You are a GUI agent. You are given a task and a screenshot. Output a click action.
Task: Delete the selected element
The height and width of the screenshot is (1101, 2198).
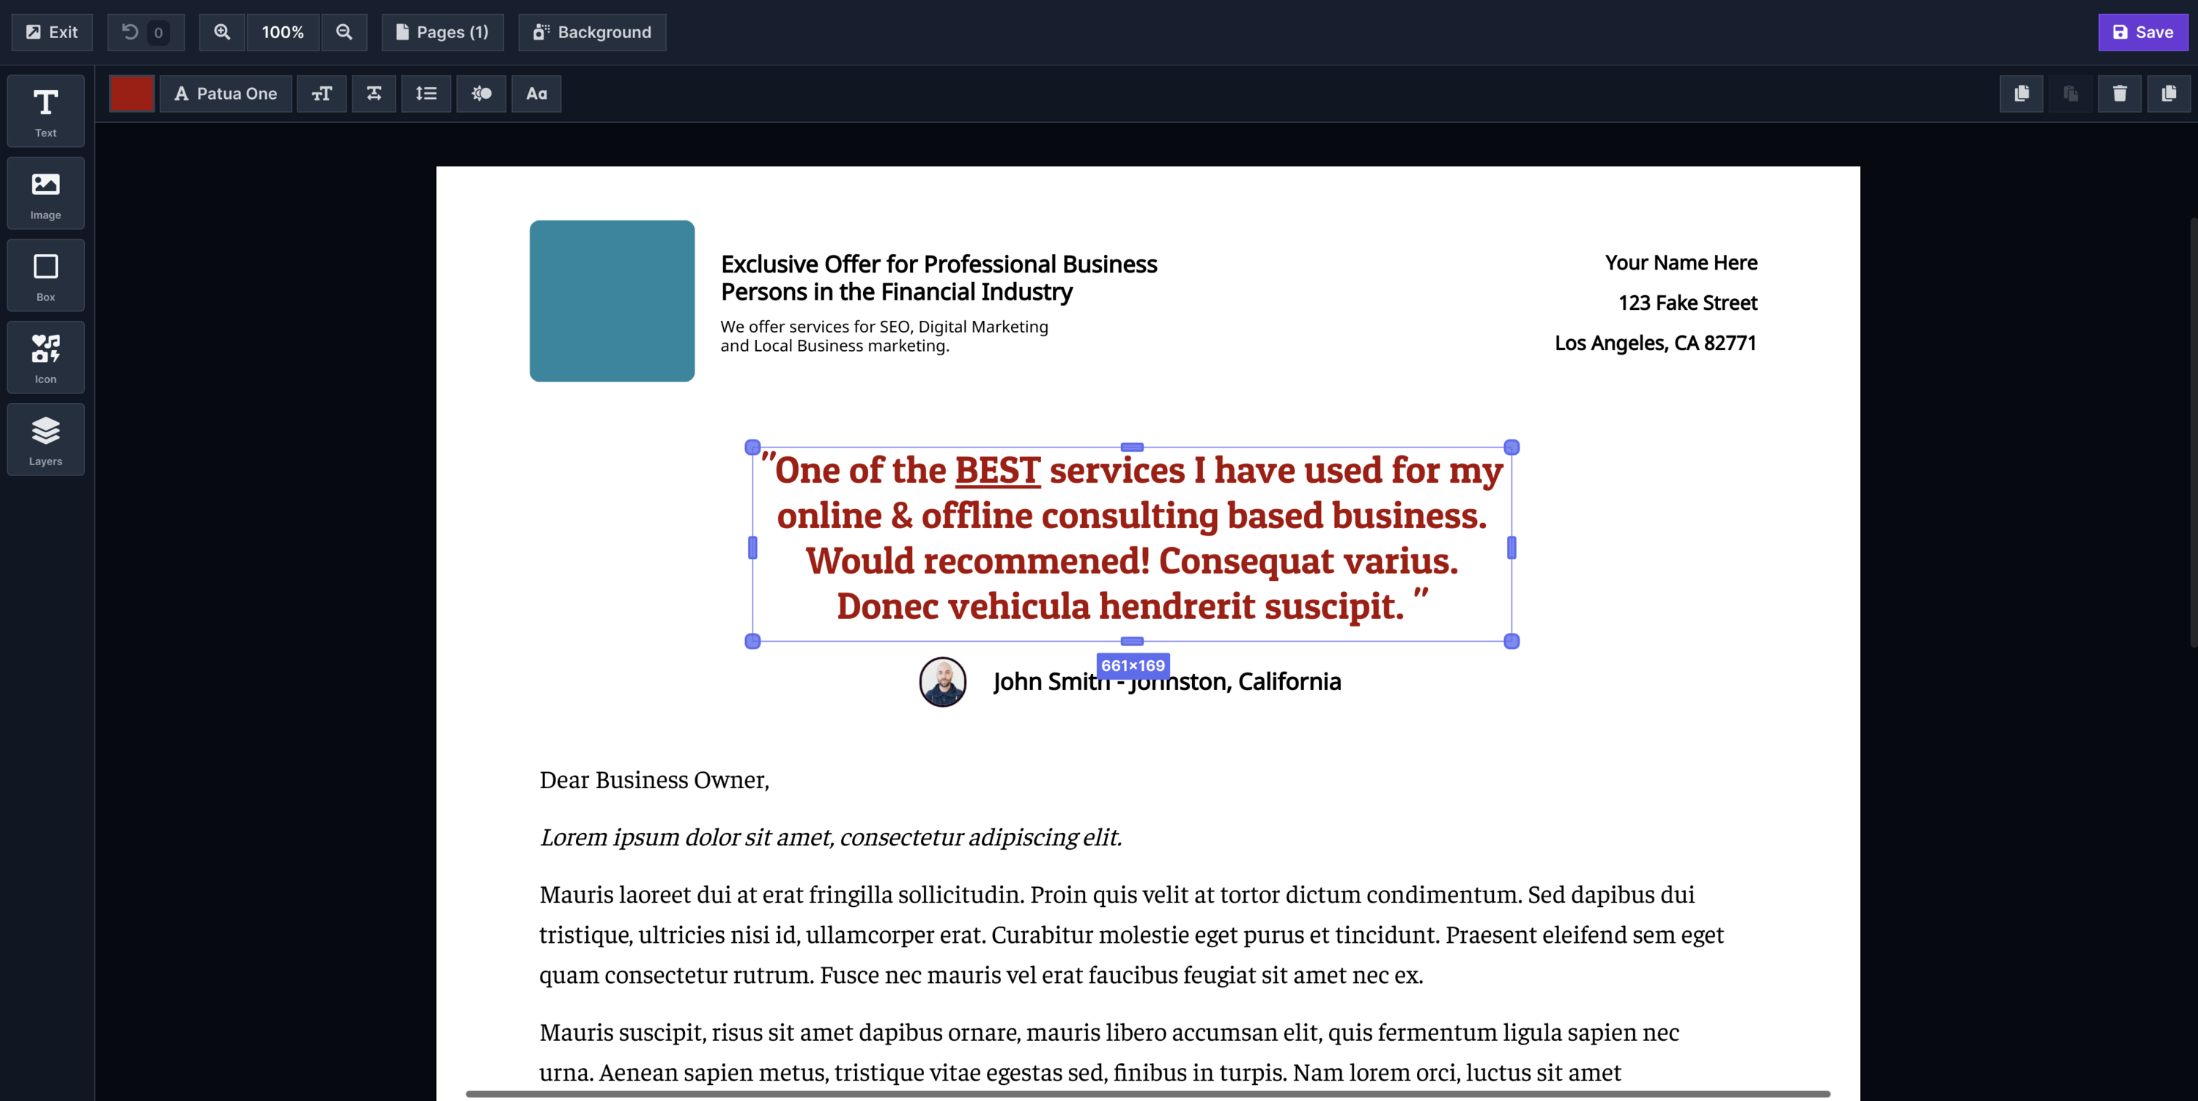pyautogui.click(x=2120, y=94)
